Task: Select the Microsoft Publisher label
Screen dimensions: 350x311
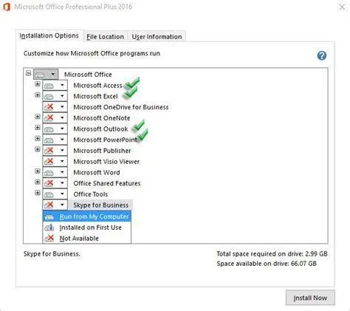Action: (x=102, y=151)
